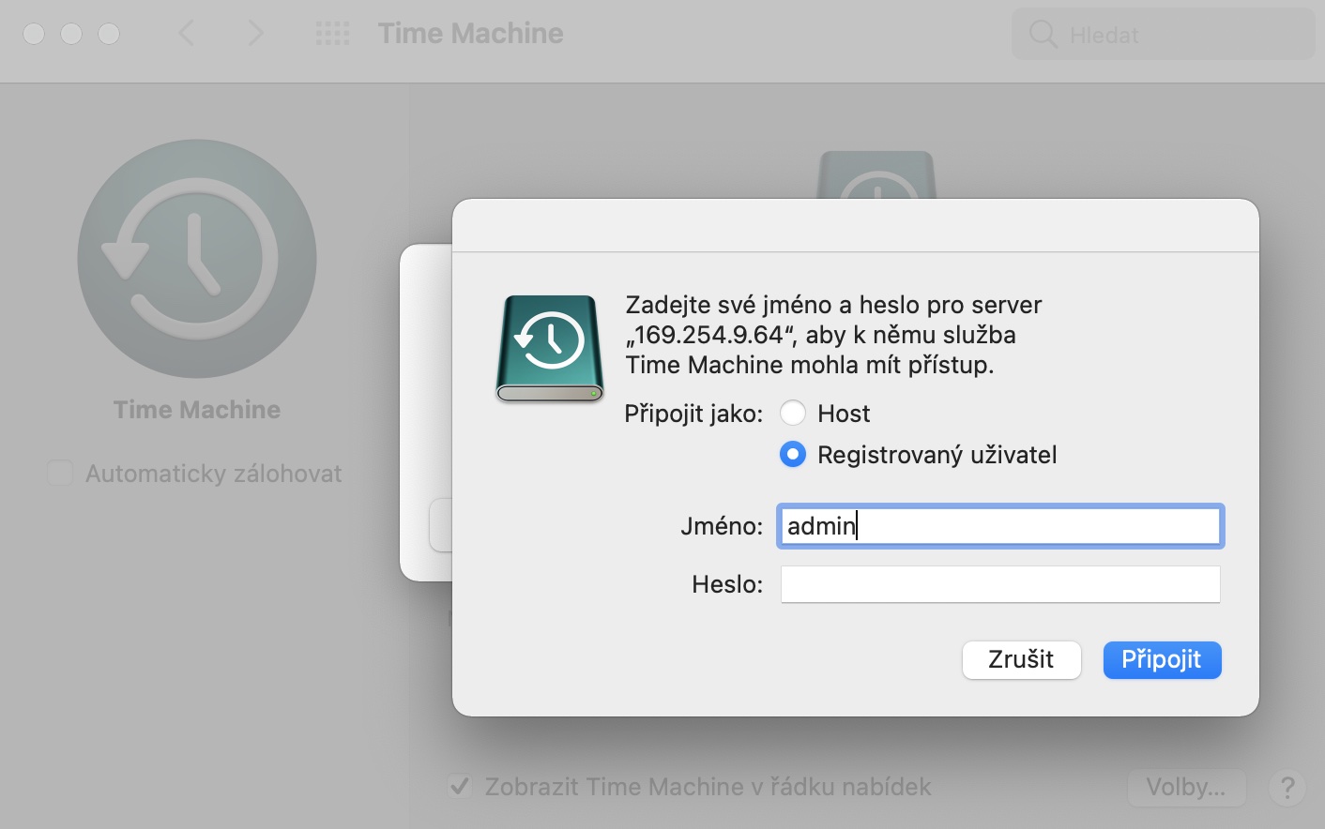Enable the Automaticky zálohovat checkbox
The image size is (1325, 829).
coord(60,473)
